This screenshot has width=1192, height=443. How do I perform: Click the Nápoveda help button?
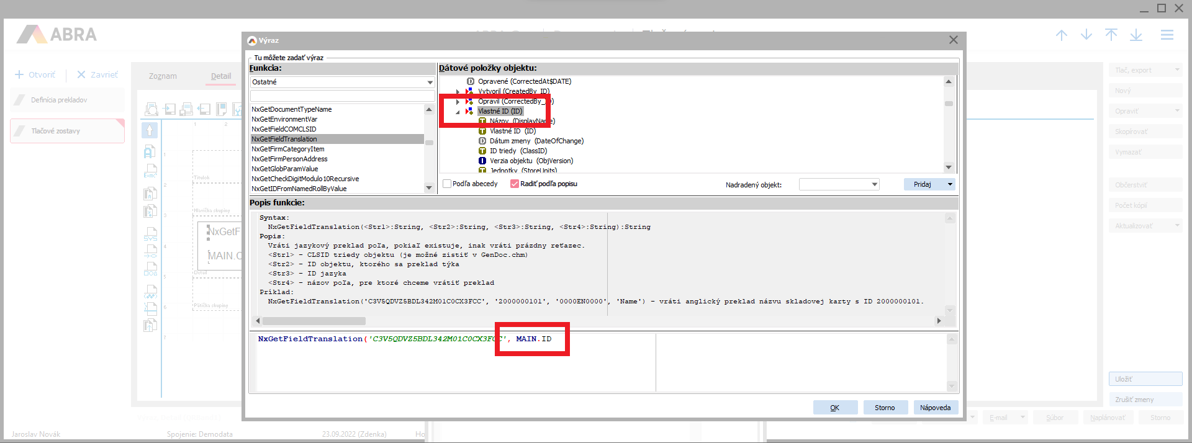point(935,408)
